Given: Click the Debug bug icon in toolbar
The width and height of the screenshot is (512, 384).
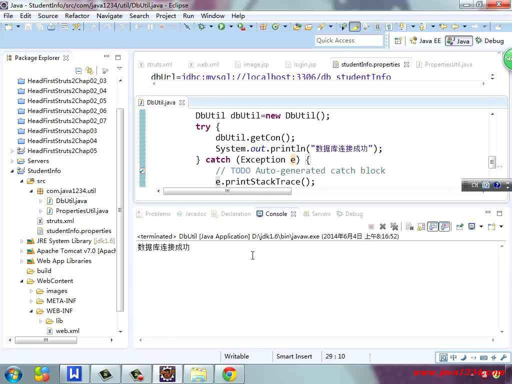Looking at the screenshot, I should coord(202,27).
